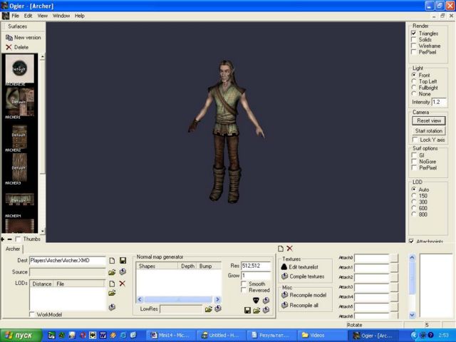The width and height of the screenshot is (456, 342).
Task: Check the Lock Y axis option
Action: click(415, 140)
